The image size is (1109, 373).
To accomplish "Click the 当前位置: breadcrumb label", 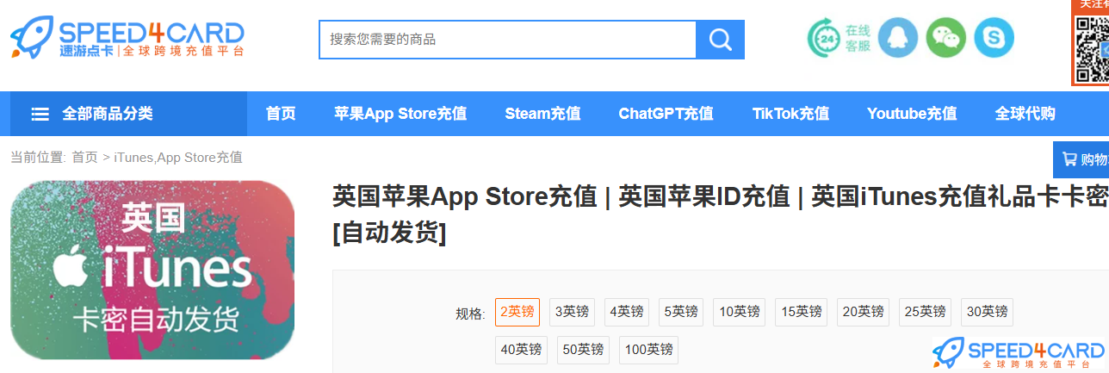I will (38, 157).
